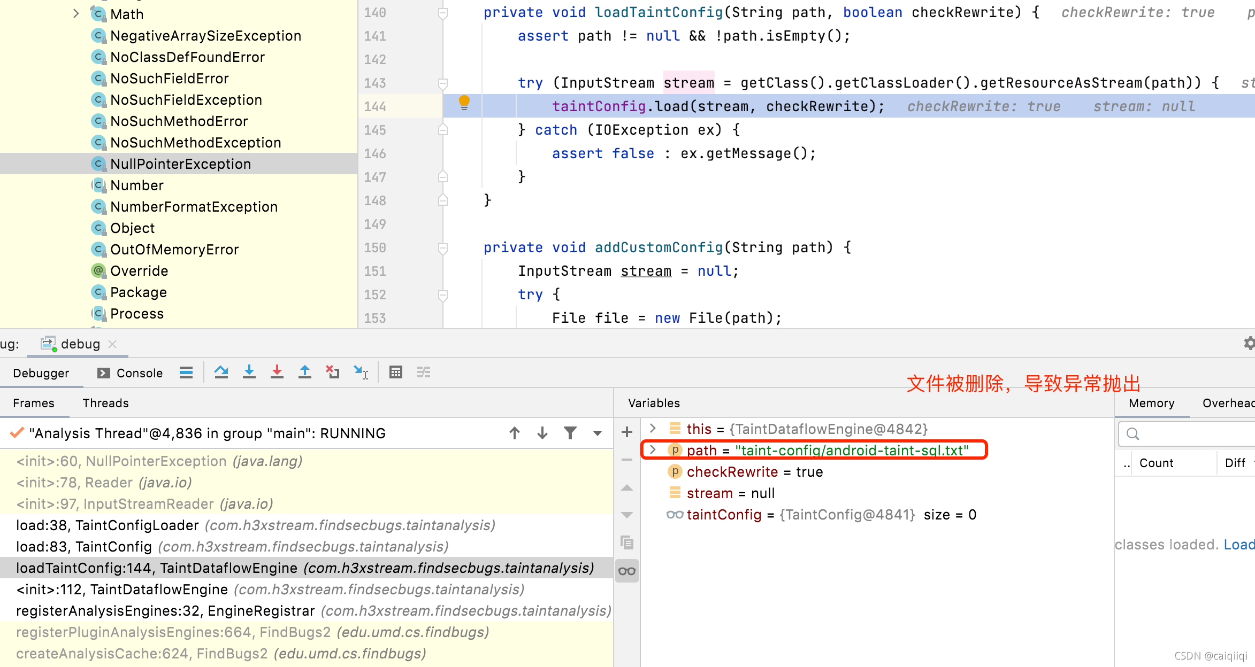This screenshot has height=667, width=1255.
Task: Click in the Memory search field
Action: pos(1187,433)
